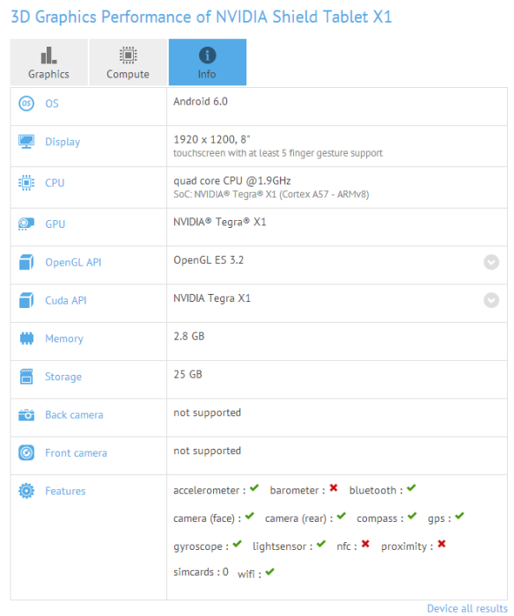The height and width of the screenshot is (616, 514).
Task: Expand the OpenGL ES 3.2 details
Action: [x=491, y=262]
